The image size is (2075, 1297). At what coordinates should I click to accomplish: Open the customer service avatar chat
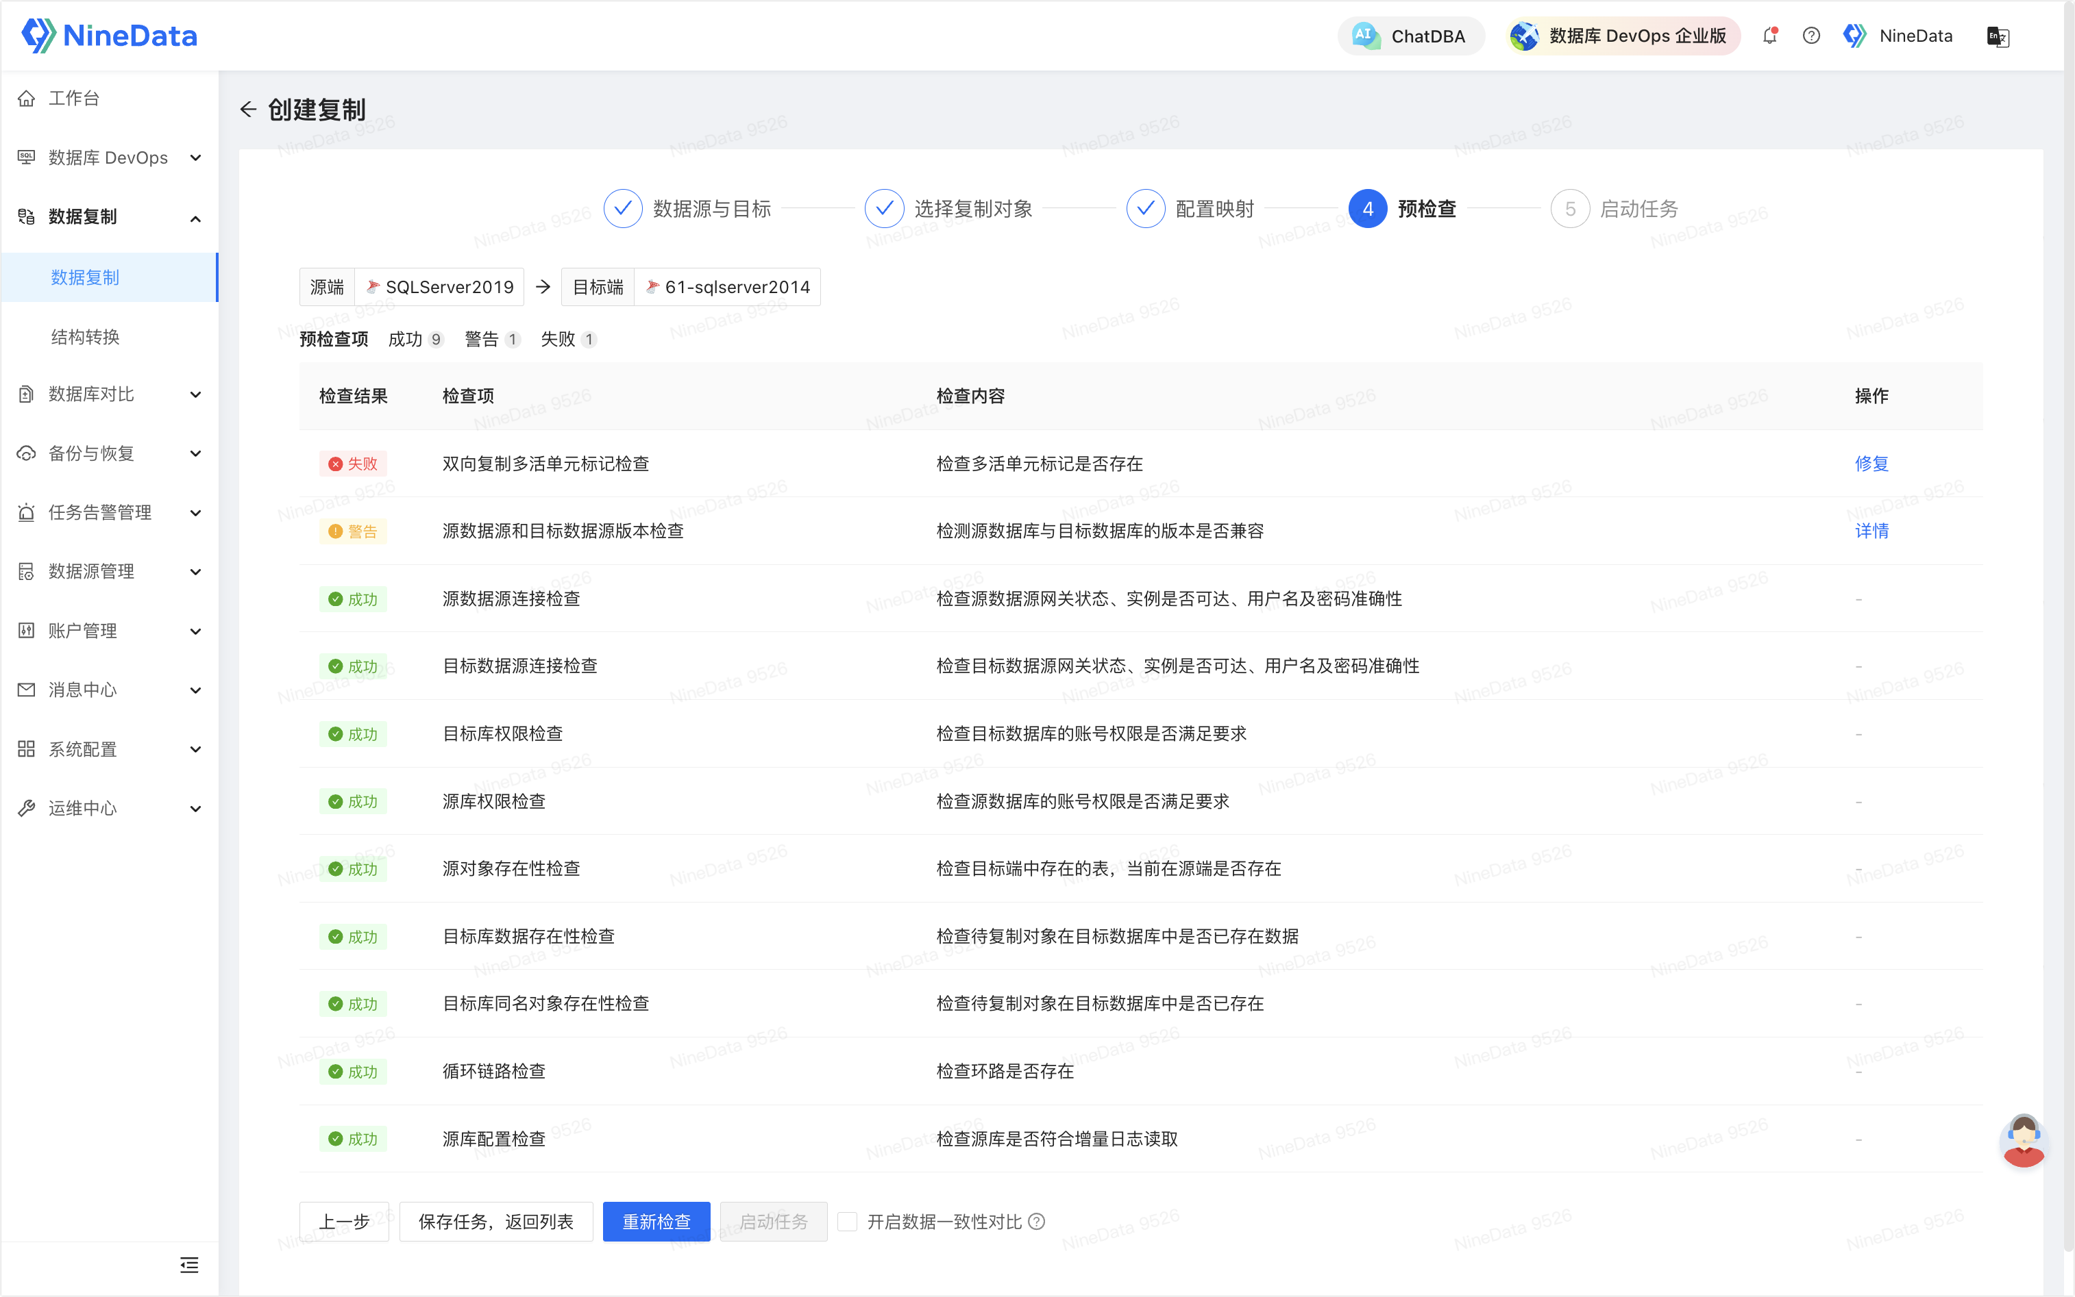tap(2023, 1141)
